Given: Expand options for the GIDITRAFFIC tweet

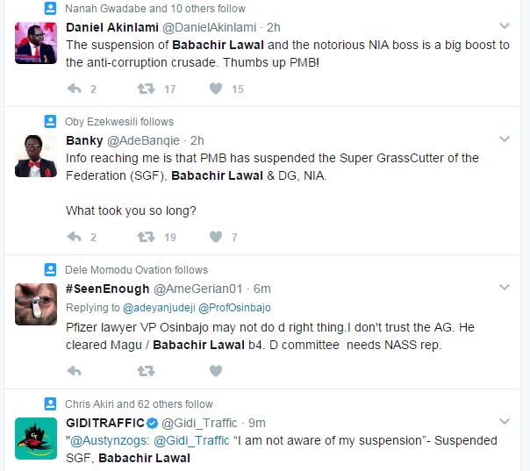Looking at the screenshot, I should 505,421.
